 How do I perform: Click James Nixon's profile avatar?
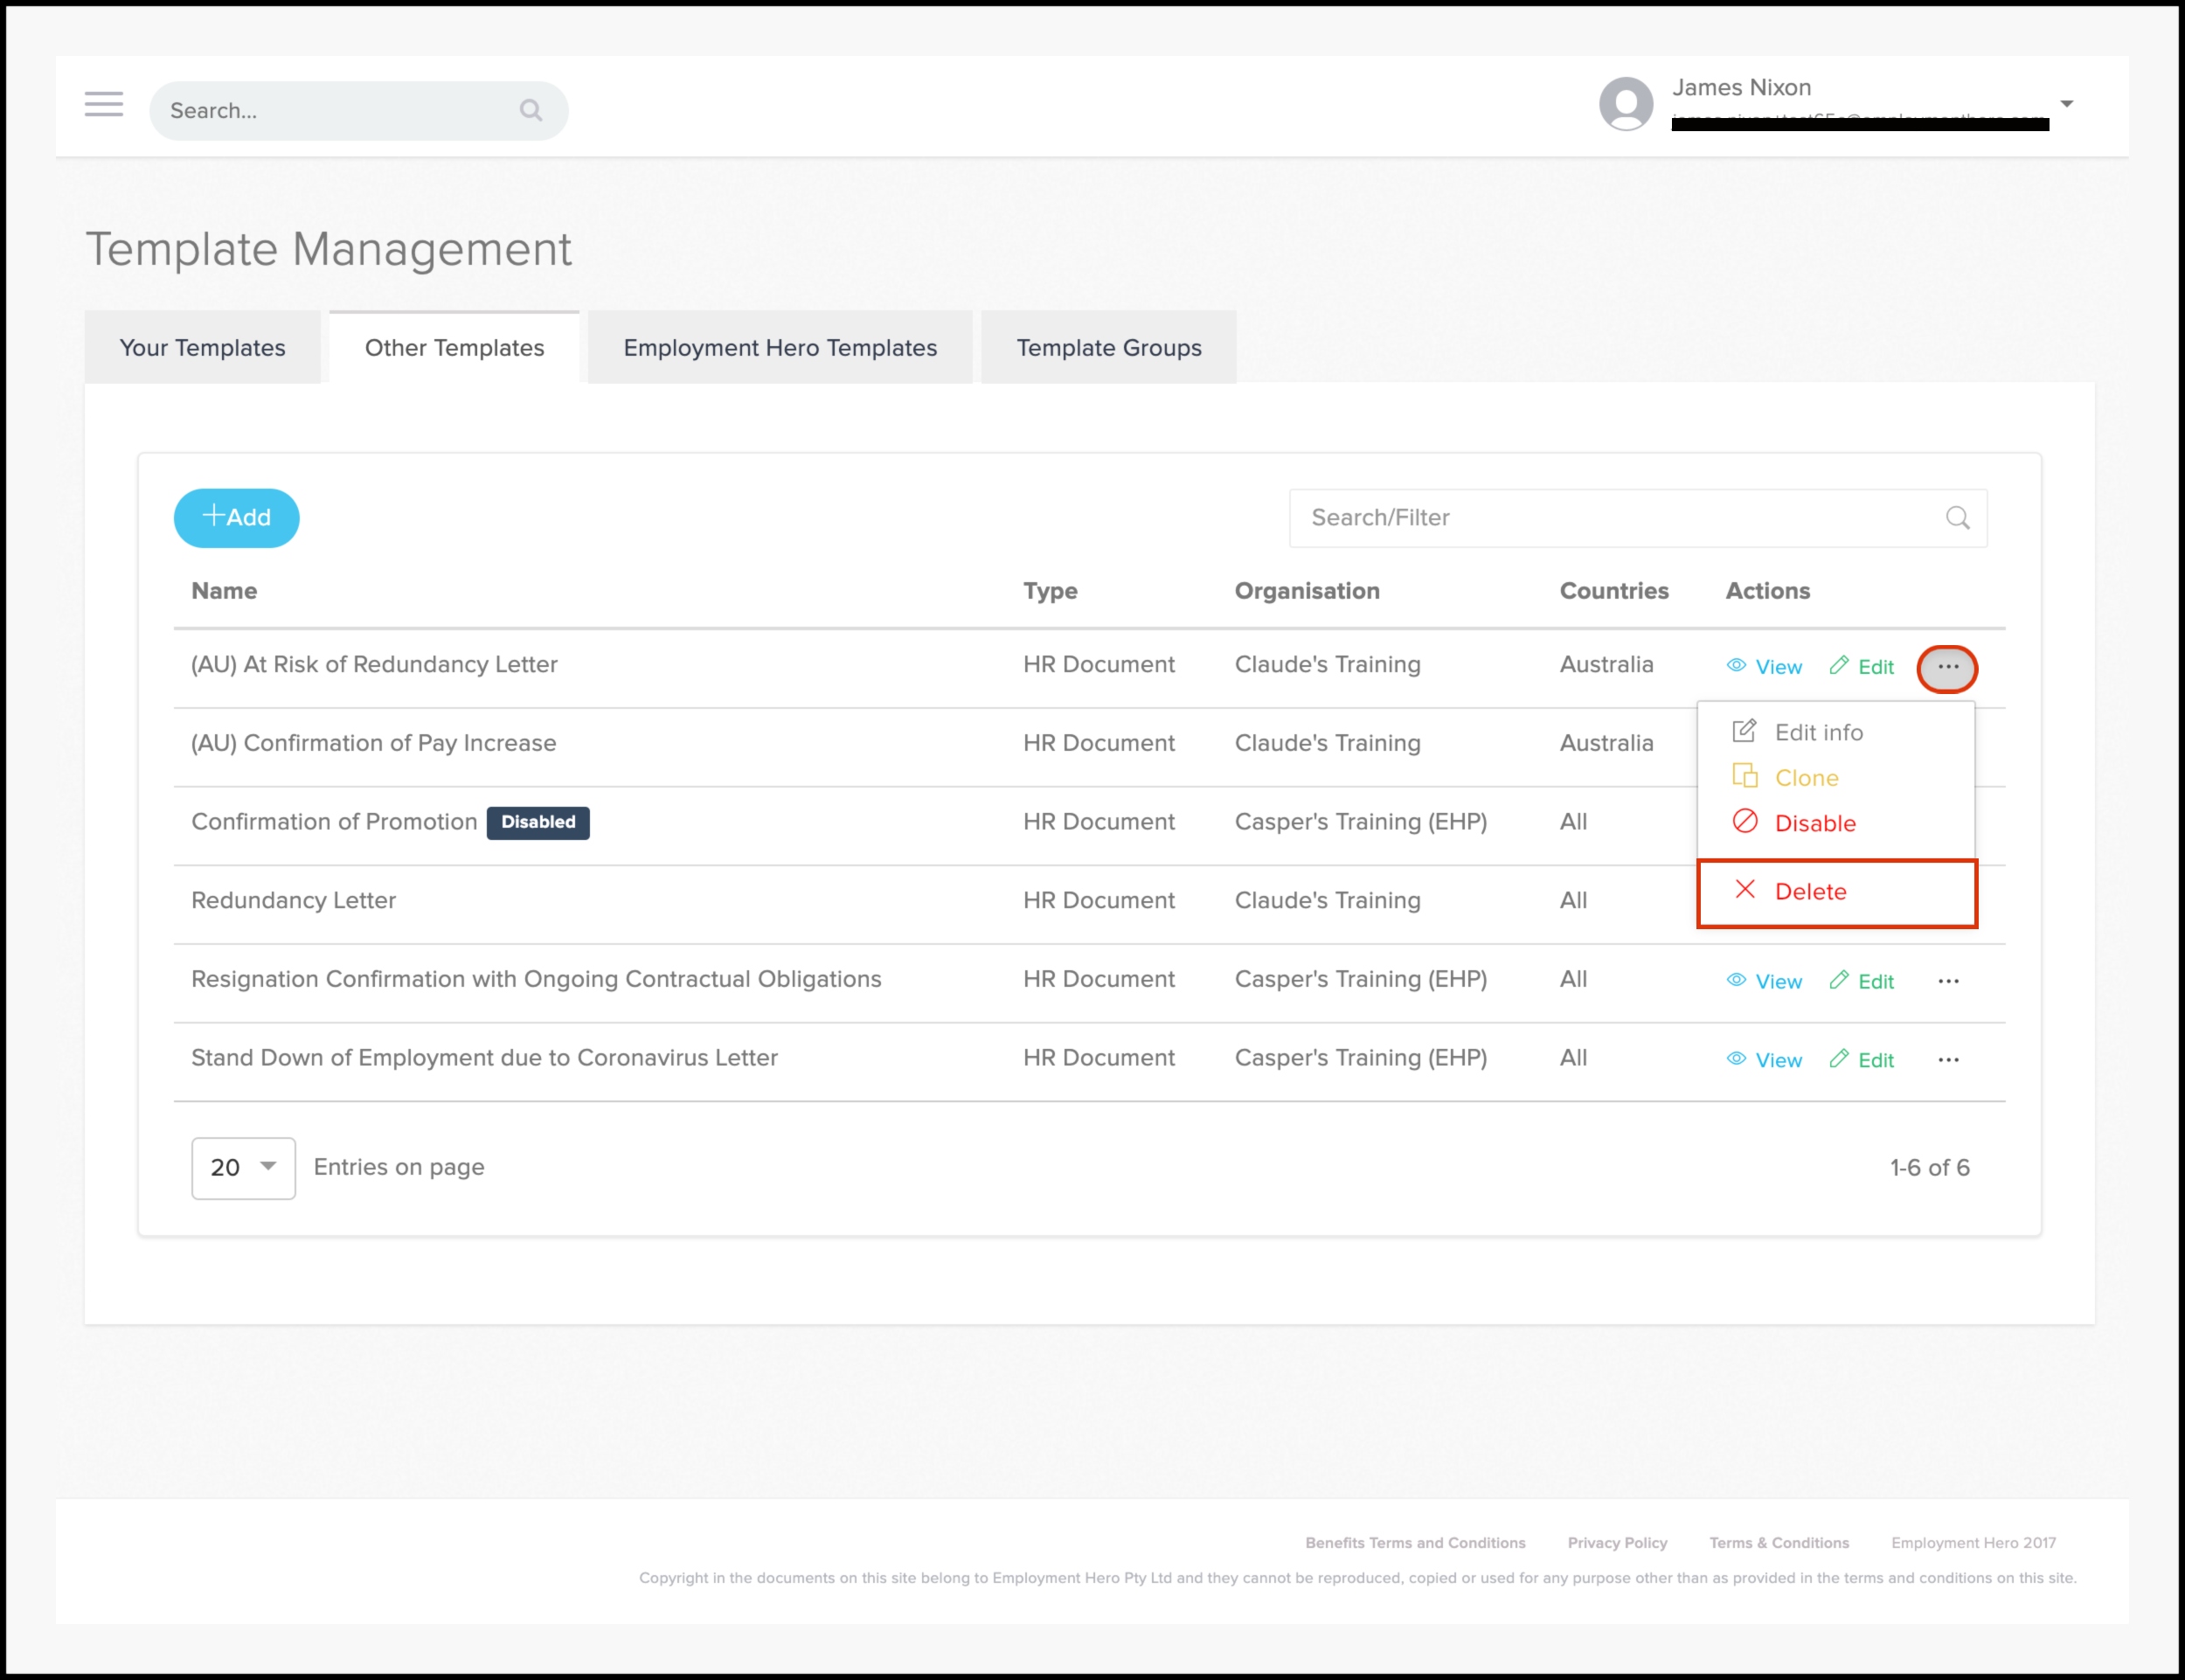pos(1625,104)
